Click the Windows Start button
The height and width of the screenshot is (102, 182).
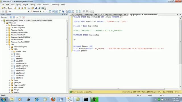click(3, 99)
